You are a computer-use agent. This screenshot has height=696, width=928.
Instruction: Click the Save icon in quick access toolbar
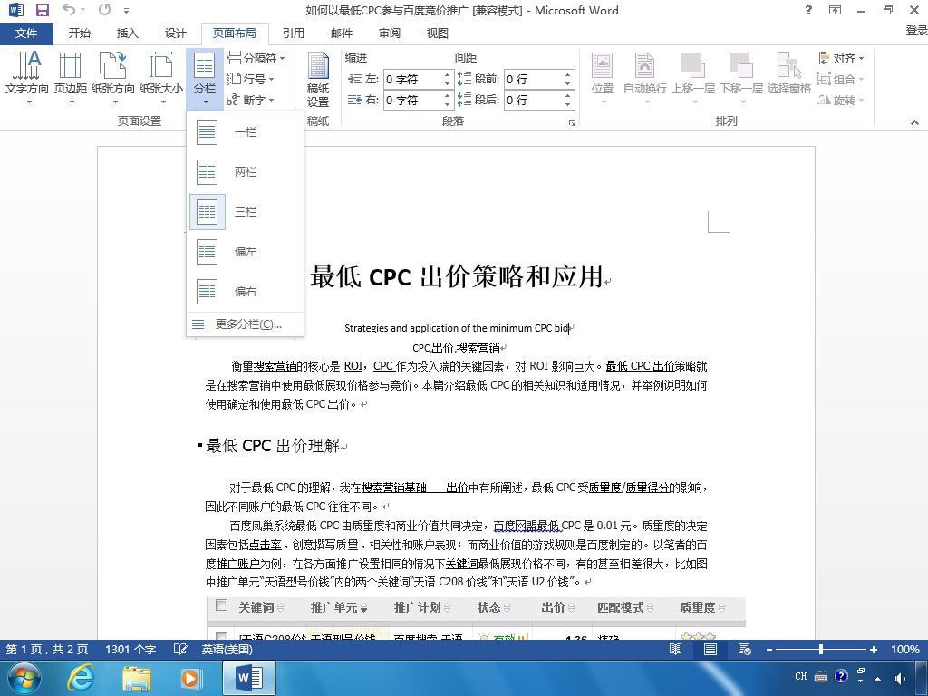coord(43,10)
